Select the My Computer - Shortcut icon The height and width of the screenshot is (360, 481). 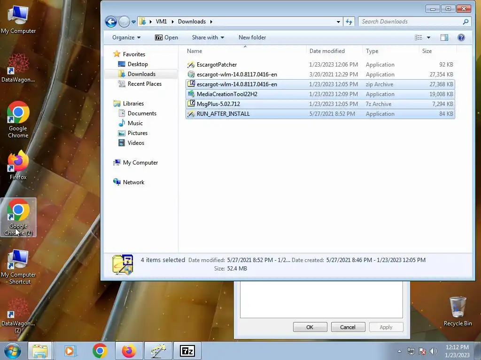[x=18, y=267]
